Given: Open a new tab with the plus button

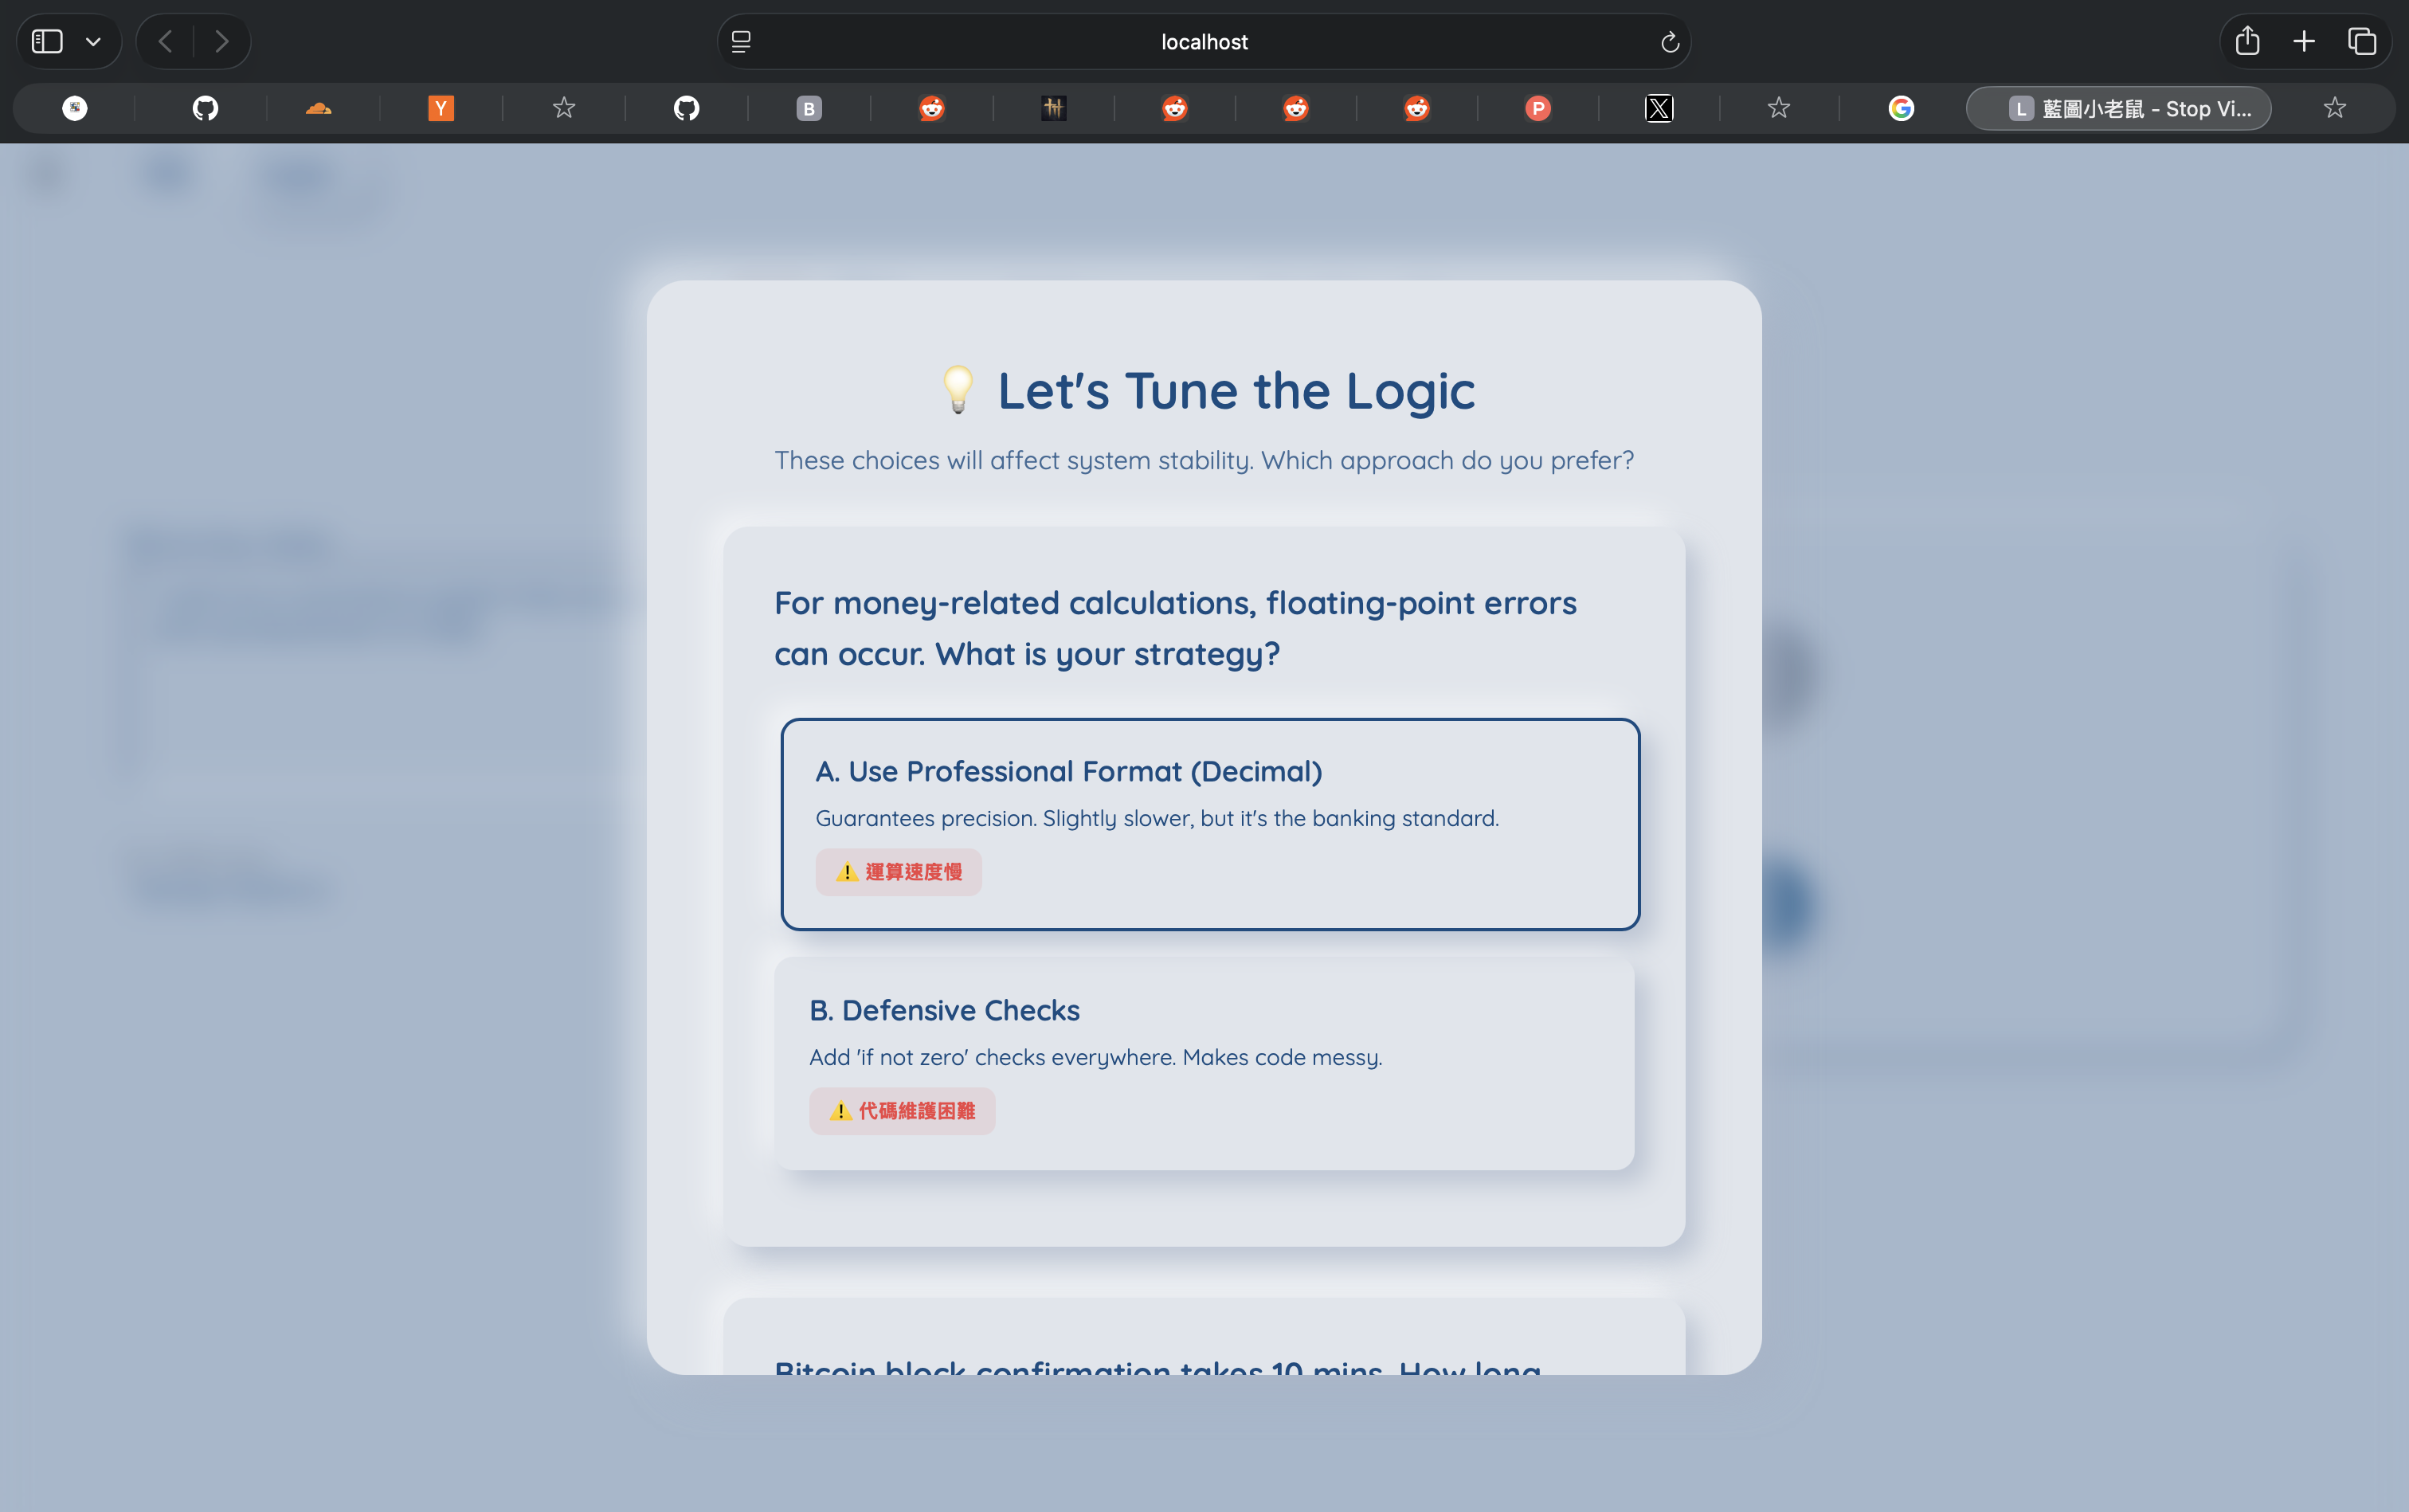Looking at the screenshot, I should click(x=2302, y=41).
